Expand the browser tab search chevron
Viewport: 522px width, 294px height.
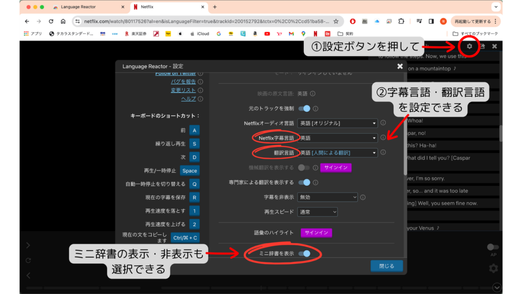[496, 7]
